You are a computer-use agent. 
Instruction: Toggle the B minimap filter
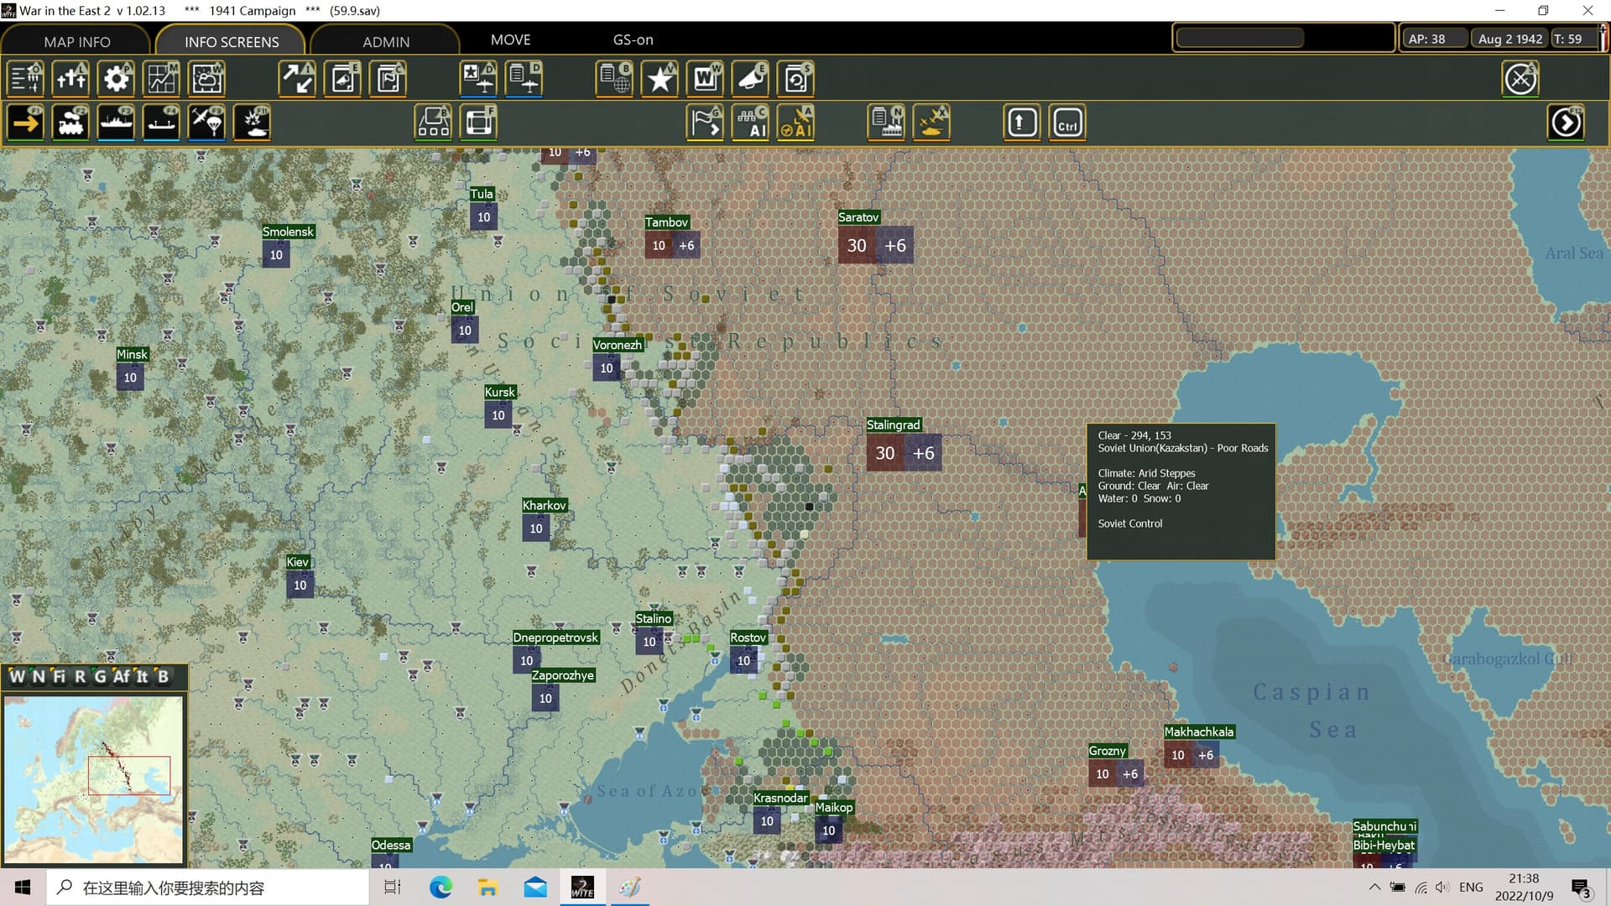pyautogui.click(x=163, y=676)
